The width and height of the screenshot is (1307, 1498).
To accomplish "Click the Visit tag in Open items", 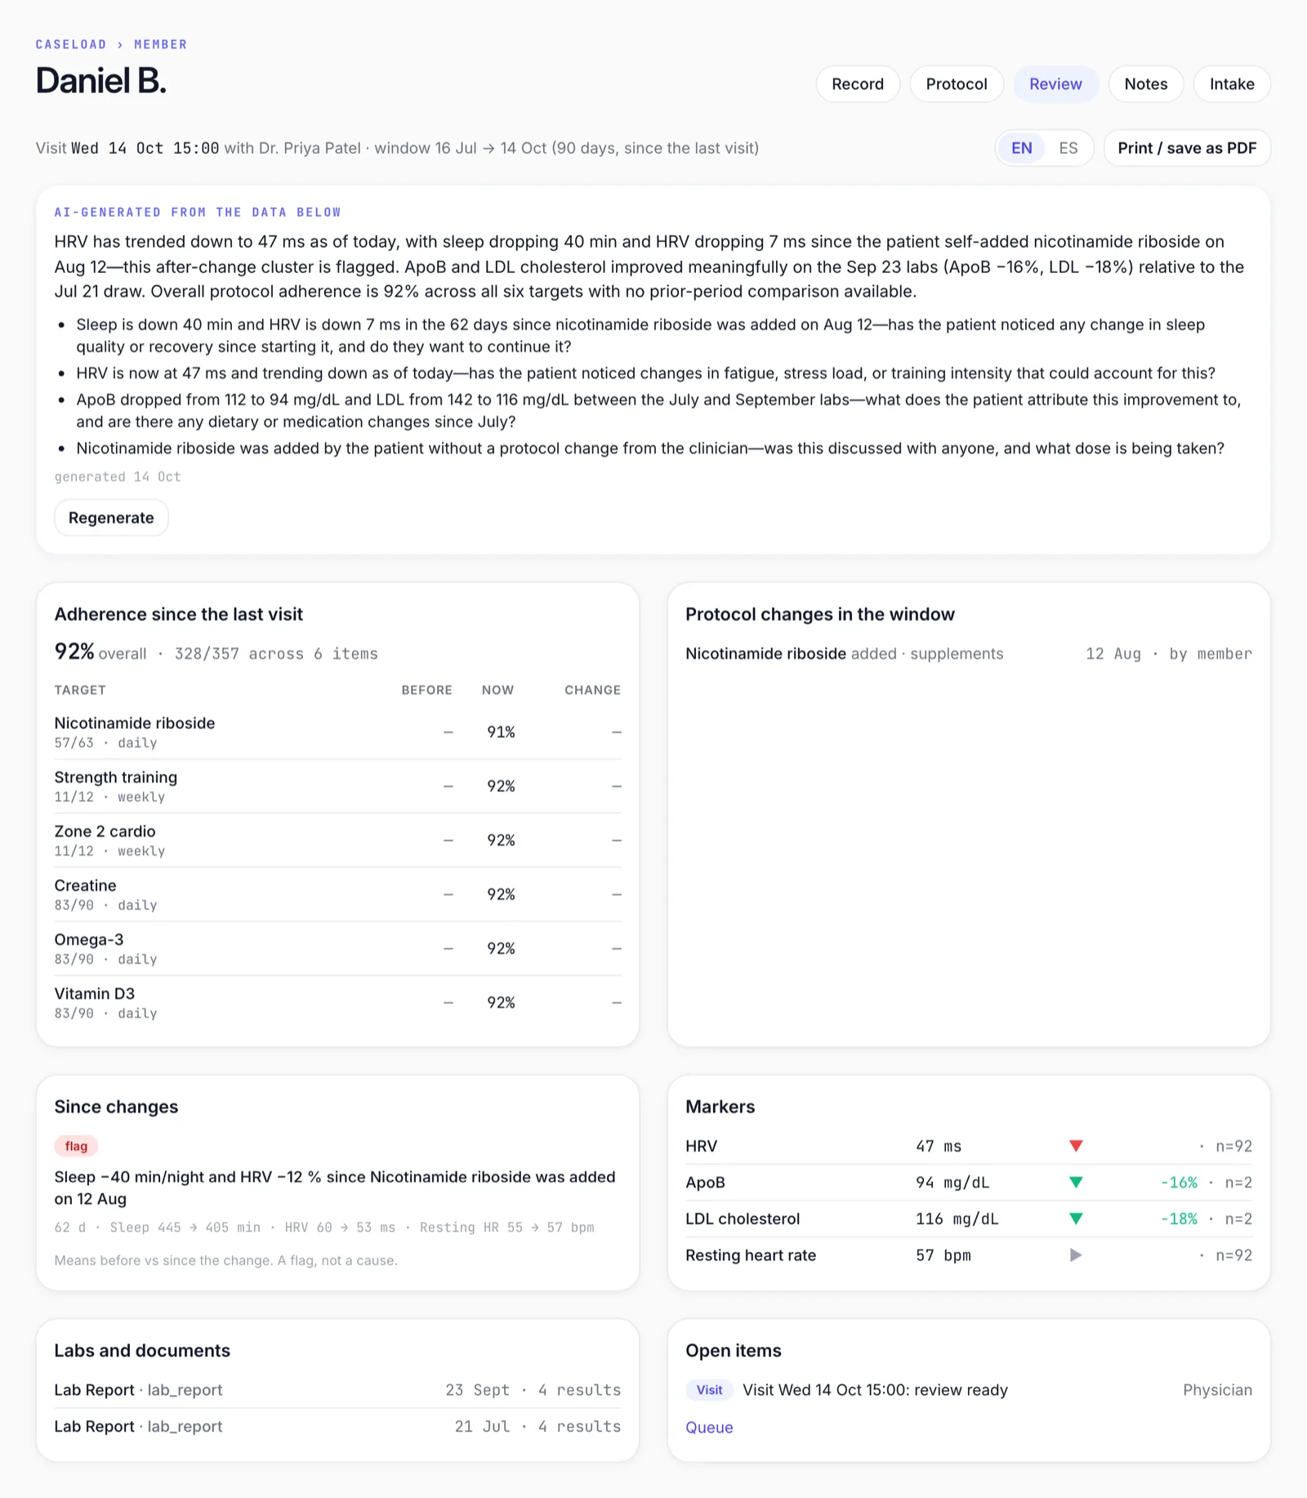I will (709, 1390).
